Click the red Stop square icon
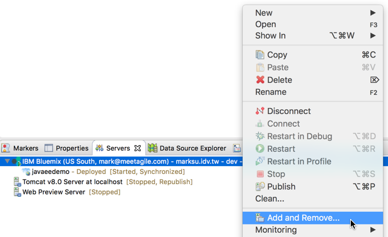 click(x=260, y=174)
